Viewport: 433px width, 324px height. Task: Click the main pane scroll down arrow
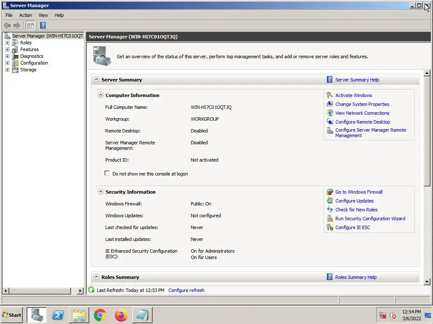pyautogui.click(x=427, y=281)
